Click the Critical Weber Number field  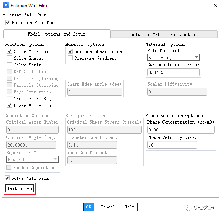pyautogui.click(x=32, y=130)
